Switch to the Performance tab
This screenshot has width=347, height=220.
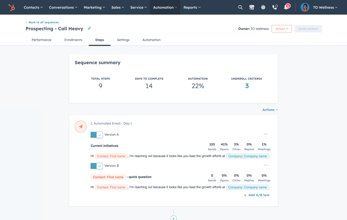click(41, 40)
